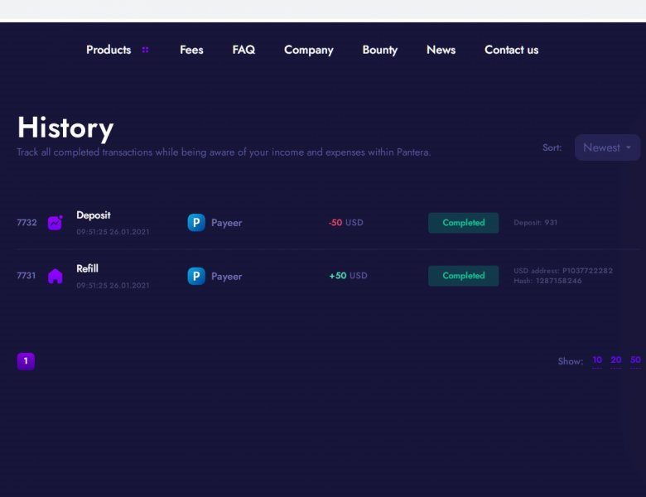
Task: Click the USD address P1037722282 text
Action: coord(563,271)
